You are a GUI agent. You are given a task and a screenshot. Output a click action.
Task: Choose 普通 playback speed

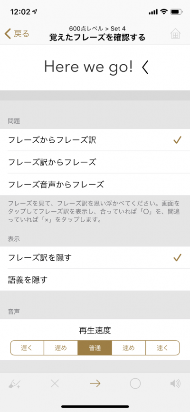pyautogui.click(x=95, y=348)
